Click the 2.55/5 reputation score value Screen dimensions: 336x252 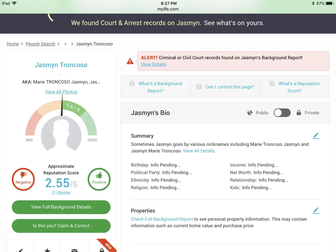coord(61,183)
